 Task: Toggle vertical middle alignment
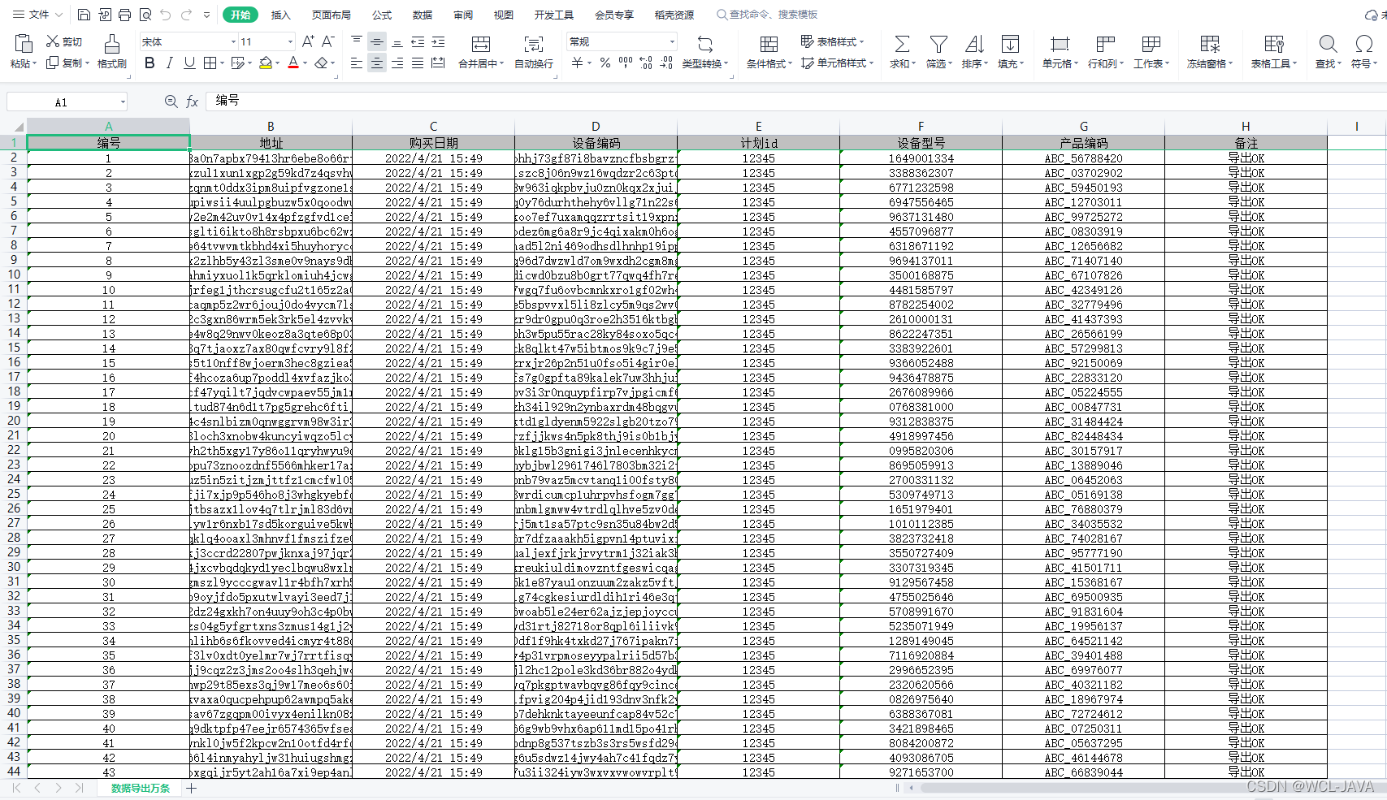click(x=377, y=41)
